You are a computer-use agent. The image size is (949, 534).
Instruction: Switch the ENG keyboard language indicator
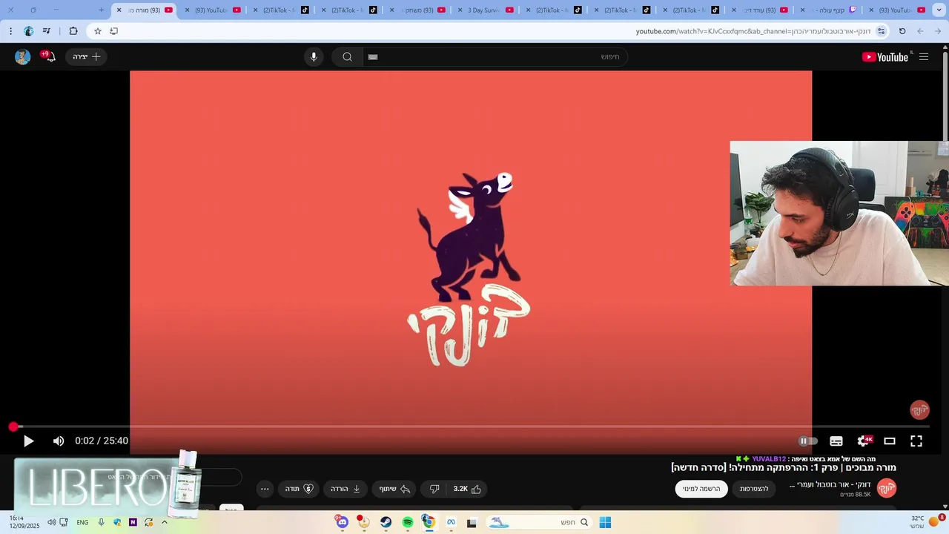[x=82, y=522]
